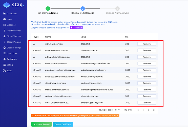Select step 3 Change Nameservers circle
The height and width of the screenshot is (127, 188).
[117, 9]
